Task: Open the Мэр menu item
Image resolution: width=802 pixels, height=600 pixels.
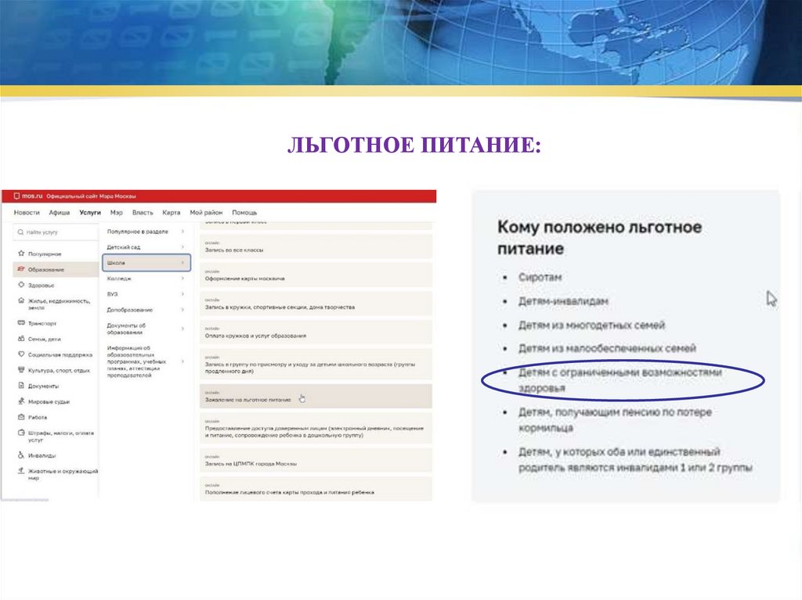Action: pos(116,213)
